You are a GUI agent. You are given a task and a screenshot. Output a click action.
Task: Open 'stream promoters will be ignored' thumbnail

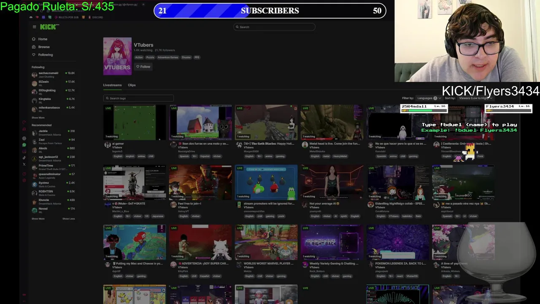tap(266, 182)
